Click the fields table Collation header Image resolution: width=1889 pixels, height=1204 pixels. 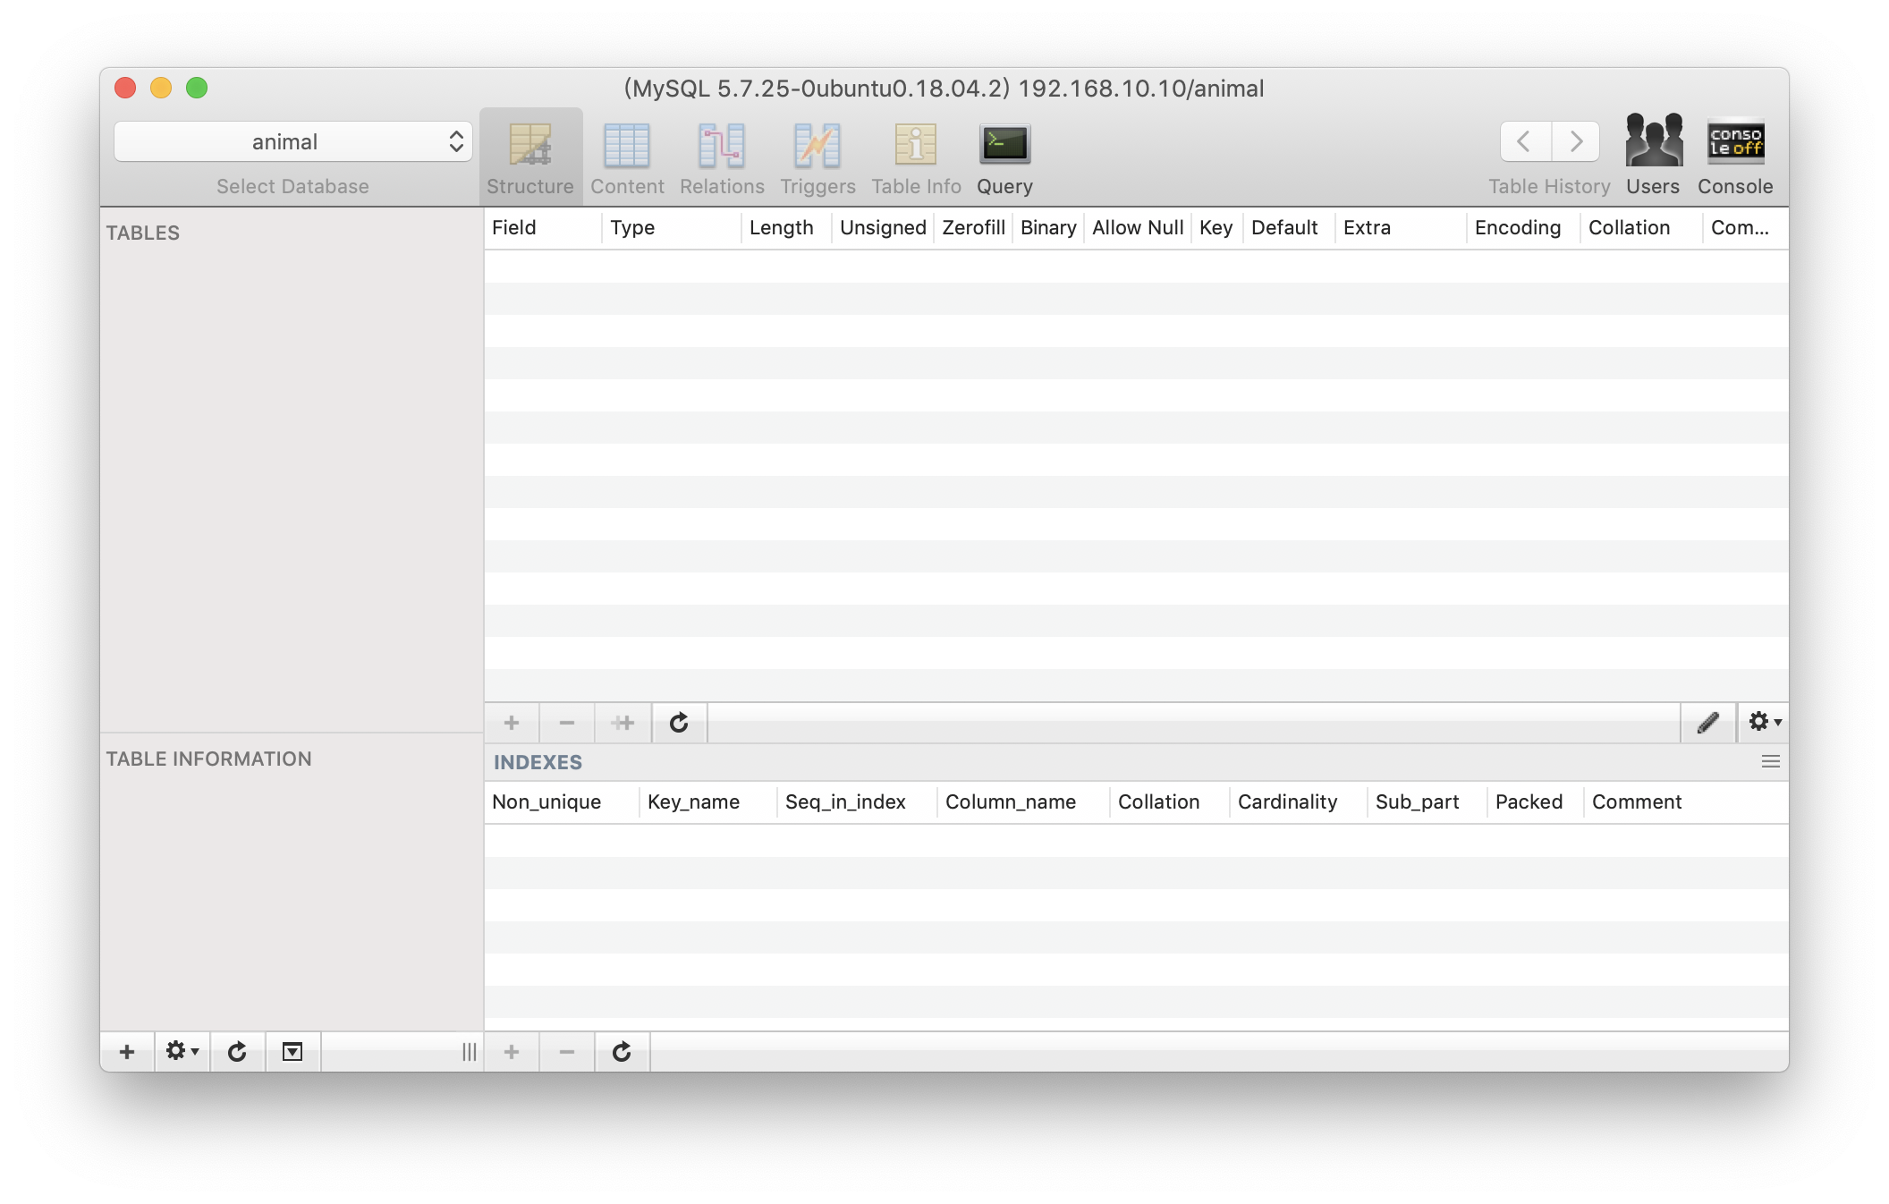1641,228
